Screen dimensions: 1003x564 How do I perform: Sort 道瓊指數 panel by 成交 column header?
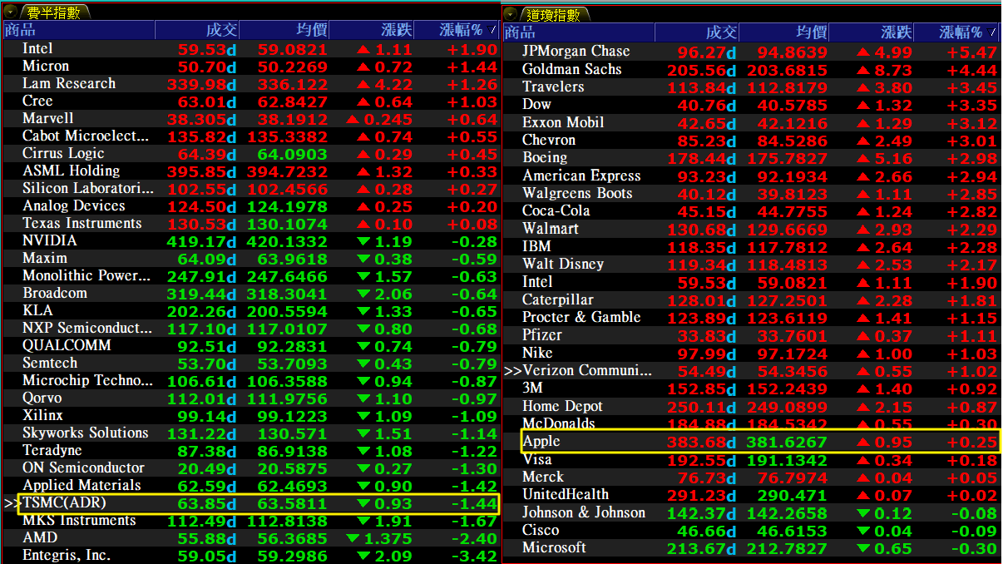tap(697, 32)
